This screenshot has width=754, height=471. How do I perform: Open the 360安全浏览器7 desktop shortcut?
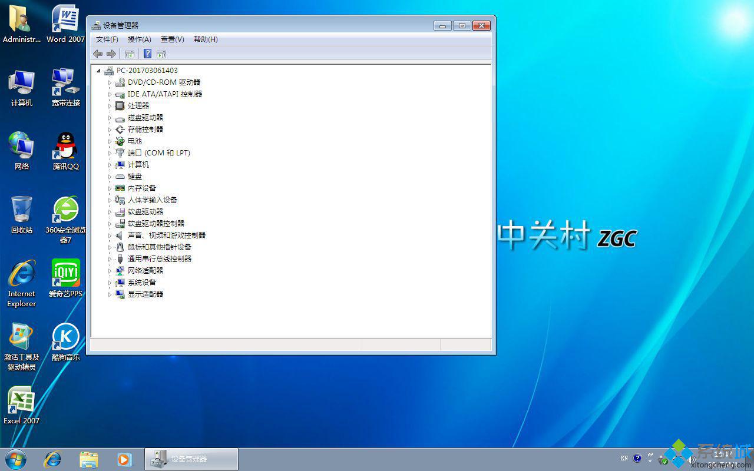coord(65,220)
